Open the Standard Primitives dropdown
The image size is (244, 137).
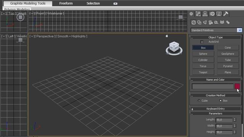pyautogui.click(x=239, y=30)
